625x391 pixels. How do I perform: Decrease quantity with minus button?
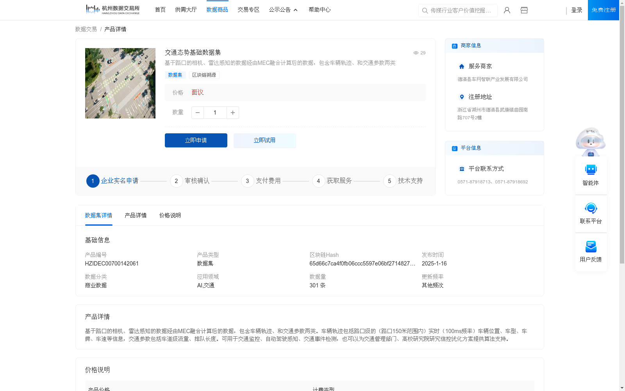[198, 113]
